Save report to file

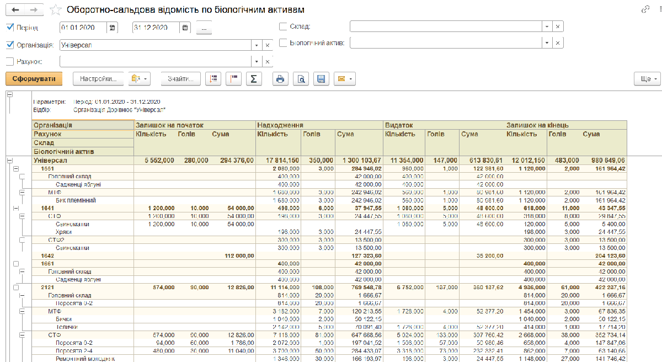(322, 79)
